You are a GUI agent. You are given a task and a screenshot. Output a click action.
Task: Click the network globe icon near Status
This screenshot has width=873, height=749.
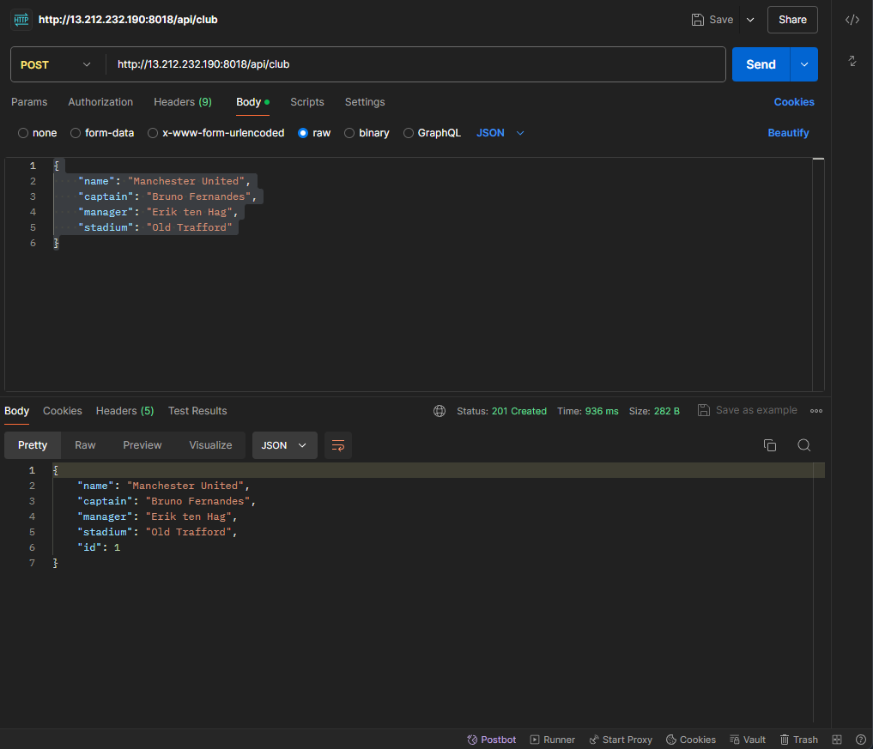[x=440, y=411]
